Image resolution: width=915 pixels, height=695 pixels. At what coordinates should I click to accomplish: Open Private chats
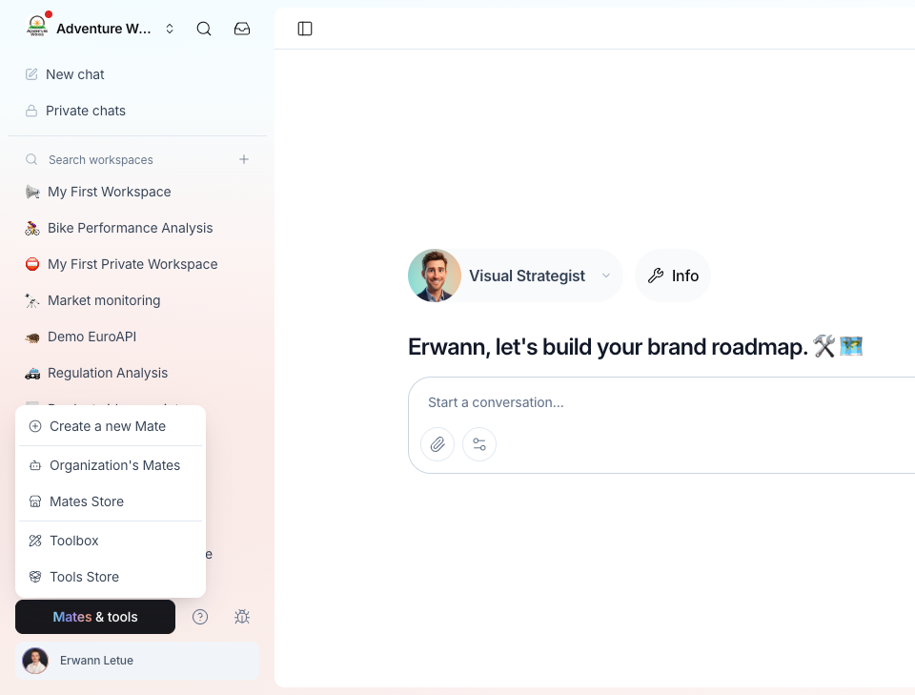137,111
